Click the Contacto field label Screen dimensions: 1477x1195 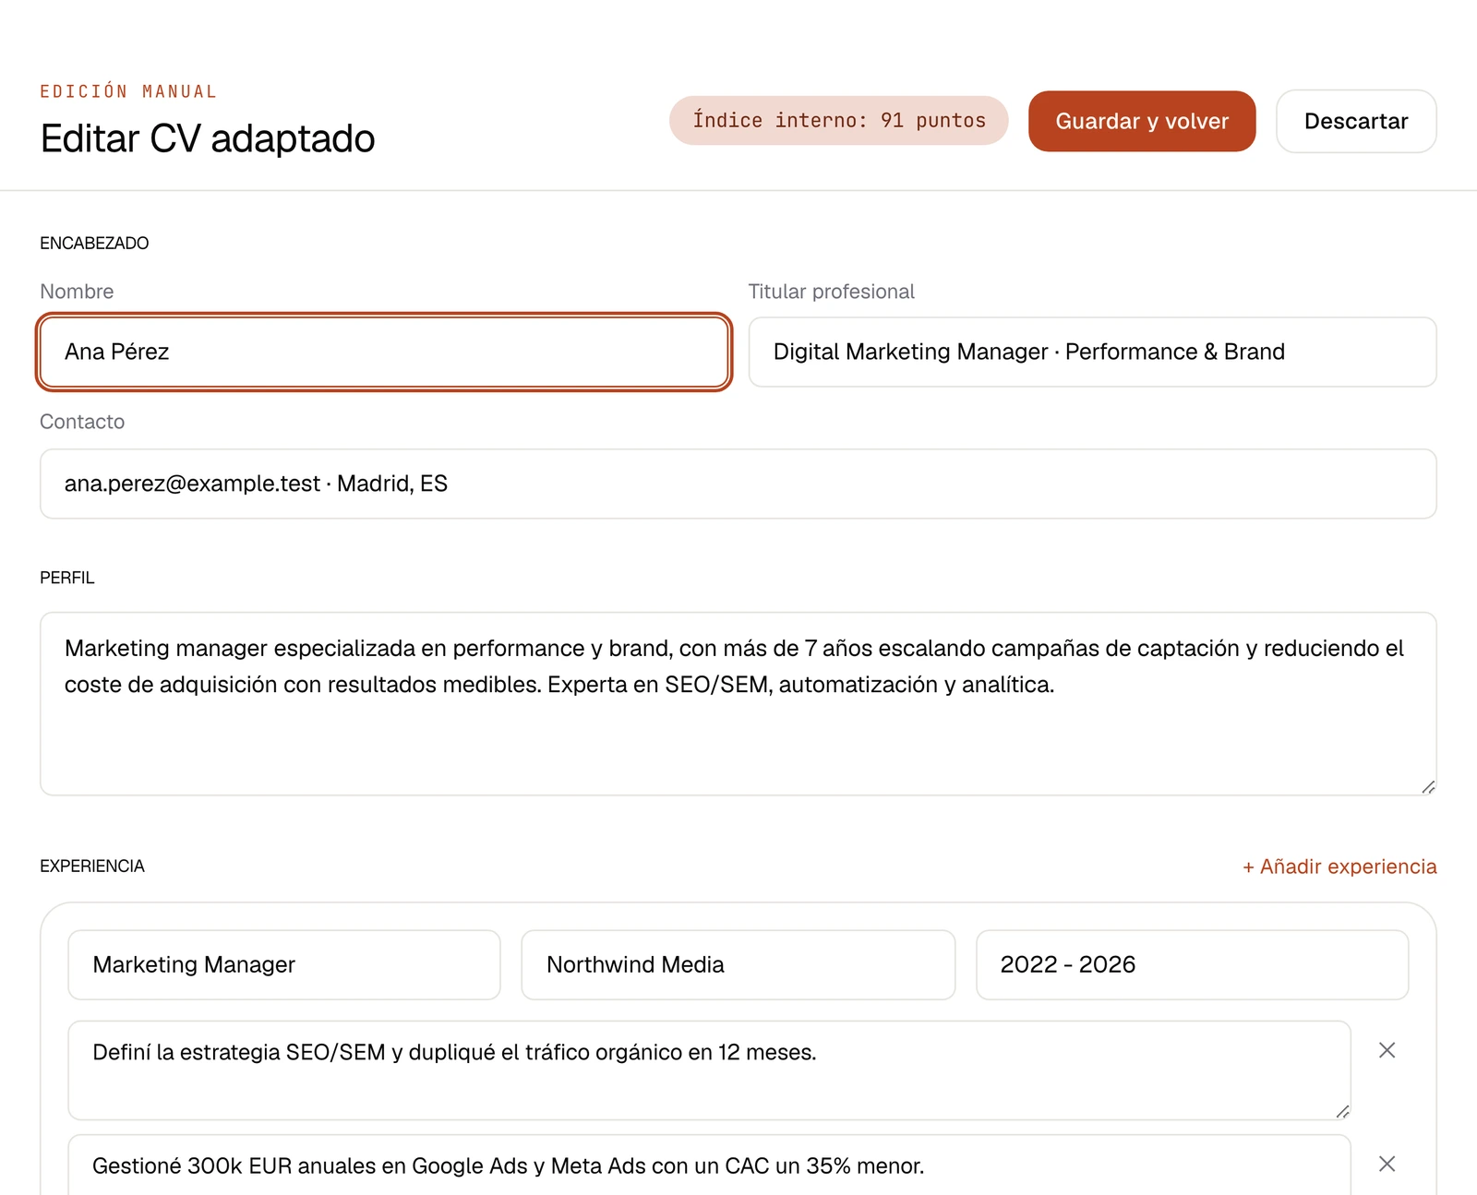point(82,422)
